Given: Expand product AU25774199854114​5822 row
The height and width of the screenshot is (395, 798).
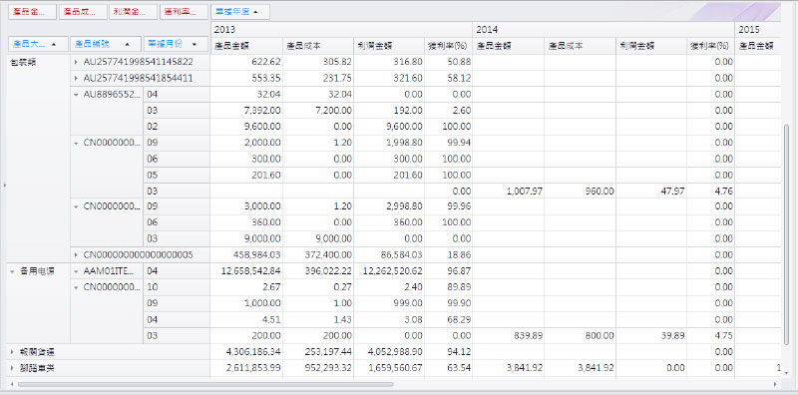Looking at the screenshot, I should (x=76, y=62).
